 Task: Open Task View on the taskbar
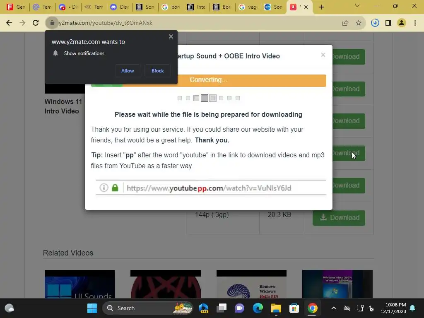click(x=222, y=308)
